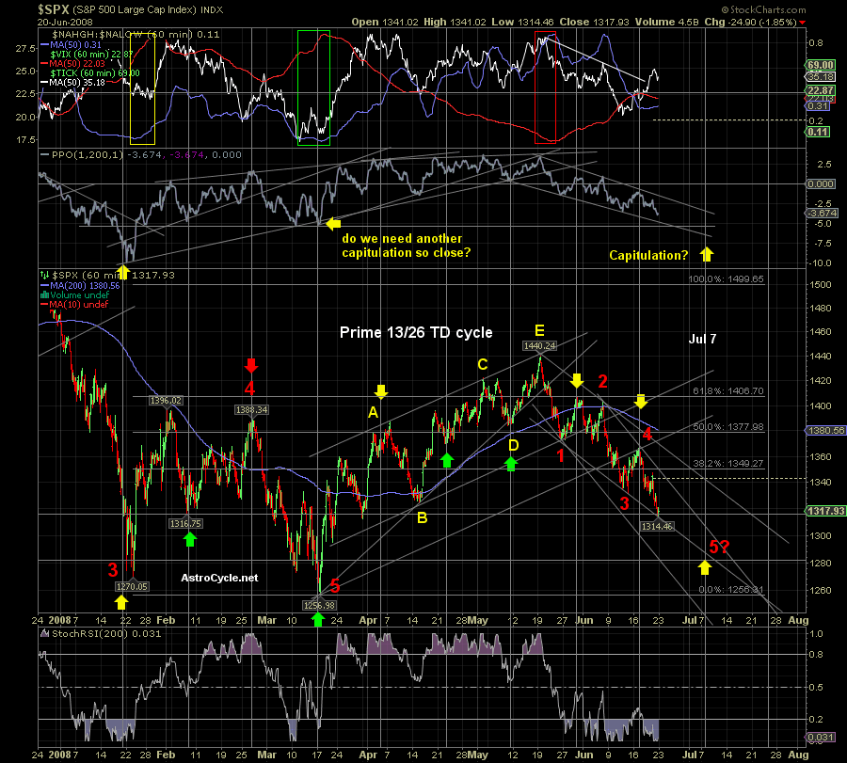Select the 'Low 1314.46' header value
Screen dimensions: 847x763
point(522,23)
